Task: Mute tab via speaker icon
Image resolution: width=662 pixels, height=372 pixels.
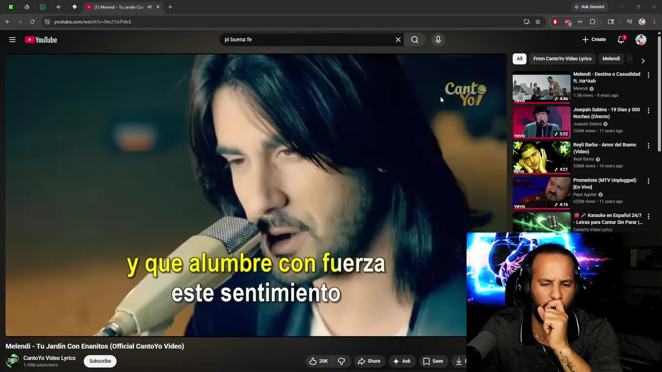Action: click(x=149, y=7)
